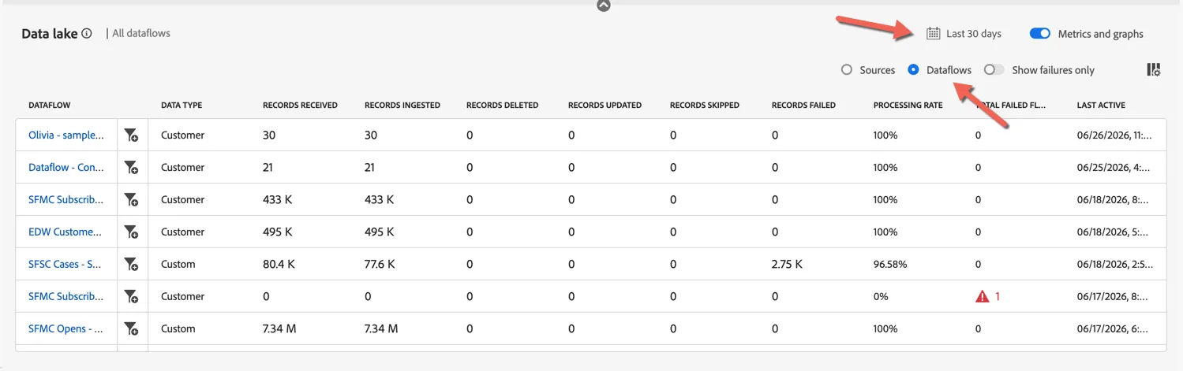
Task: Click the 0% processing rate cell
Action: coord(881,297)
